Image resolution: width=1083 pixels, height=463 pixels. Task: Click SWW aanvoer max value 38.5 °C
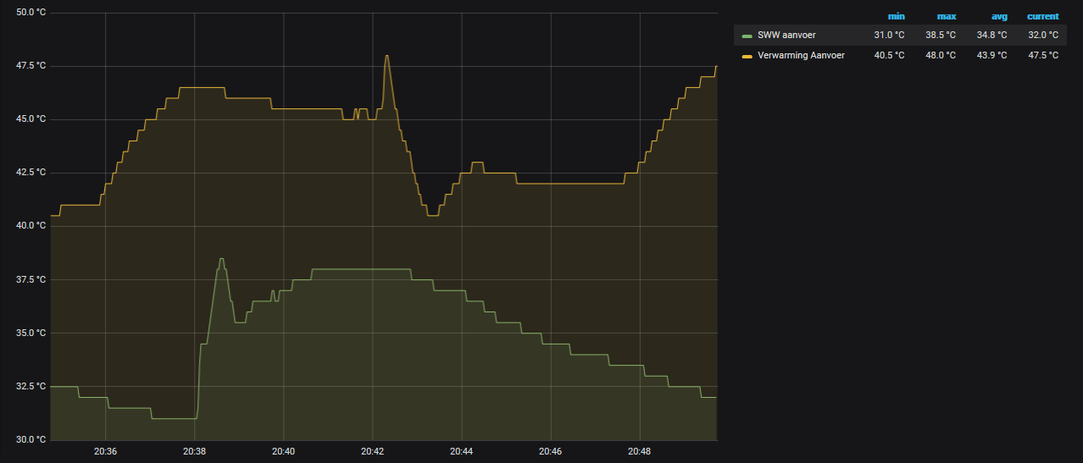pos(941,35)
